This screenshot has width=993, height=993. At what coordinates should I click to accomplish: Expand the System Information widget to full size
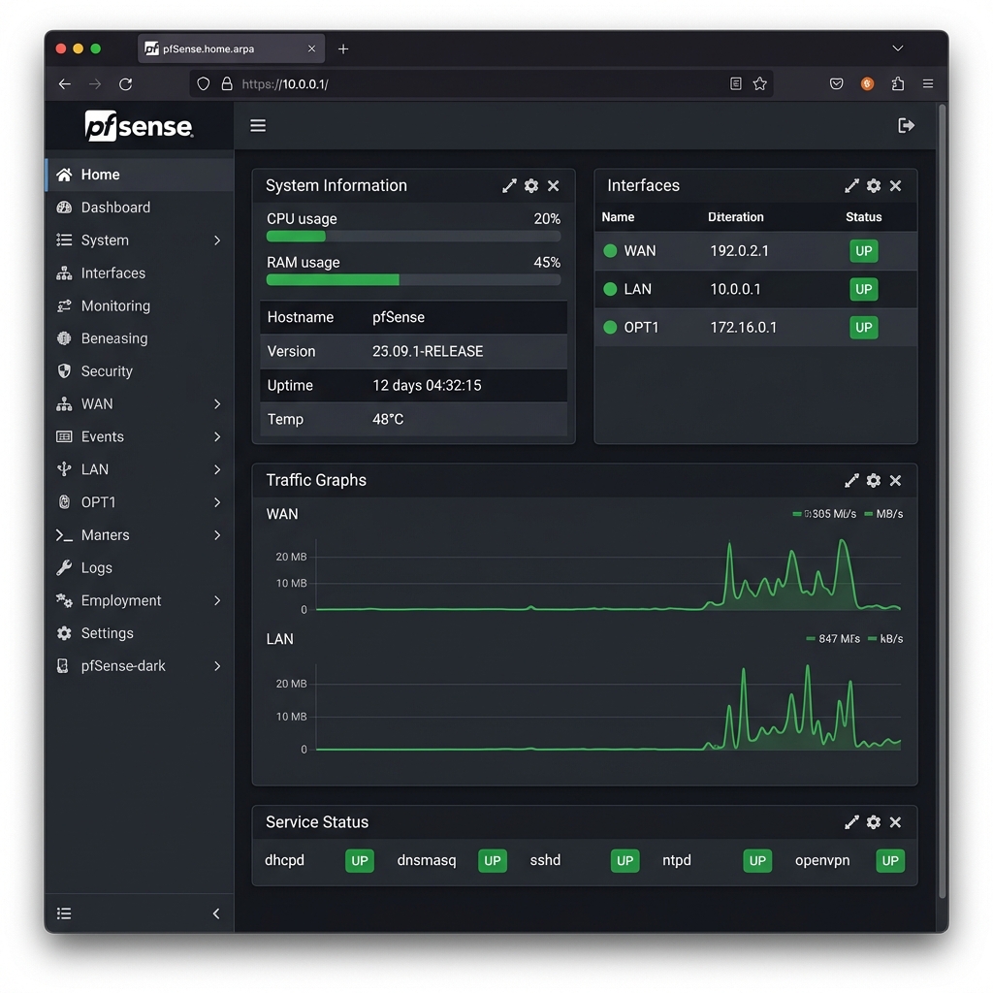[509, 185]
